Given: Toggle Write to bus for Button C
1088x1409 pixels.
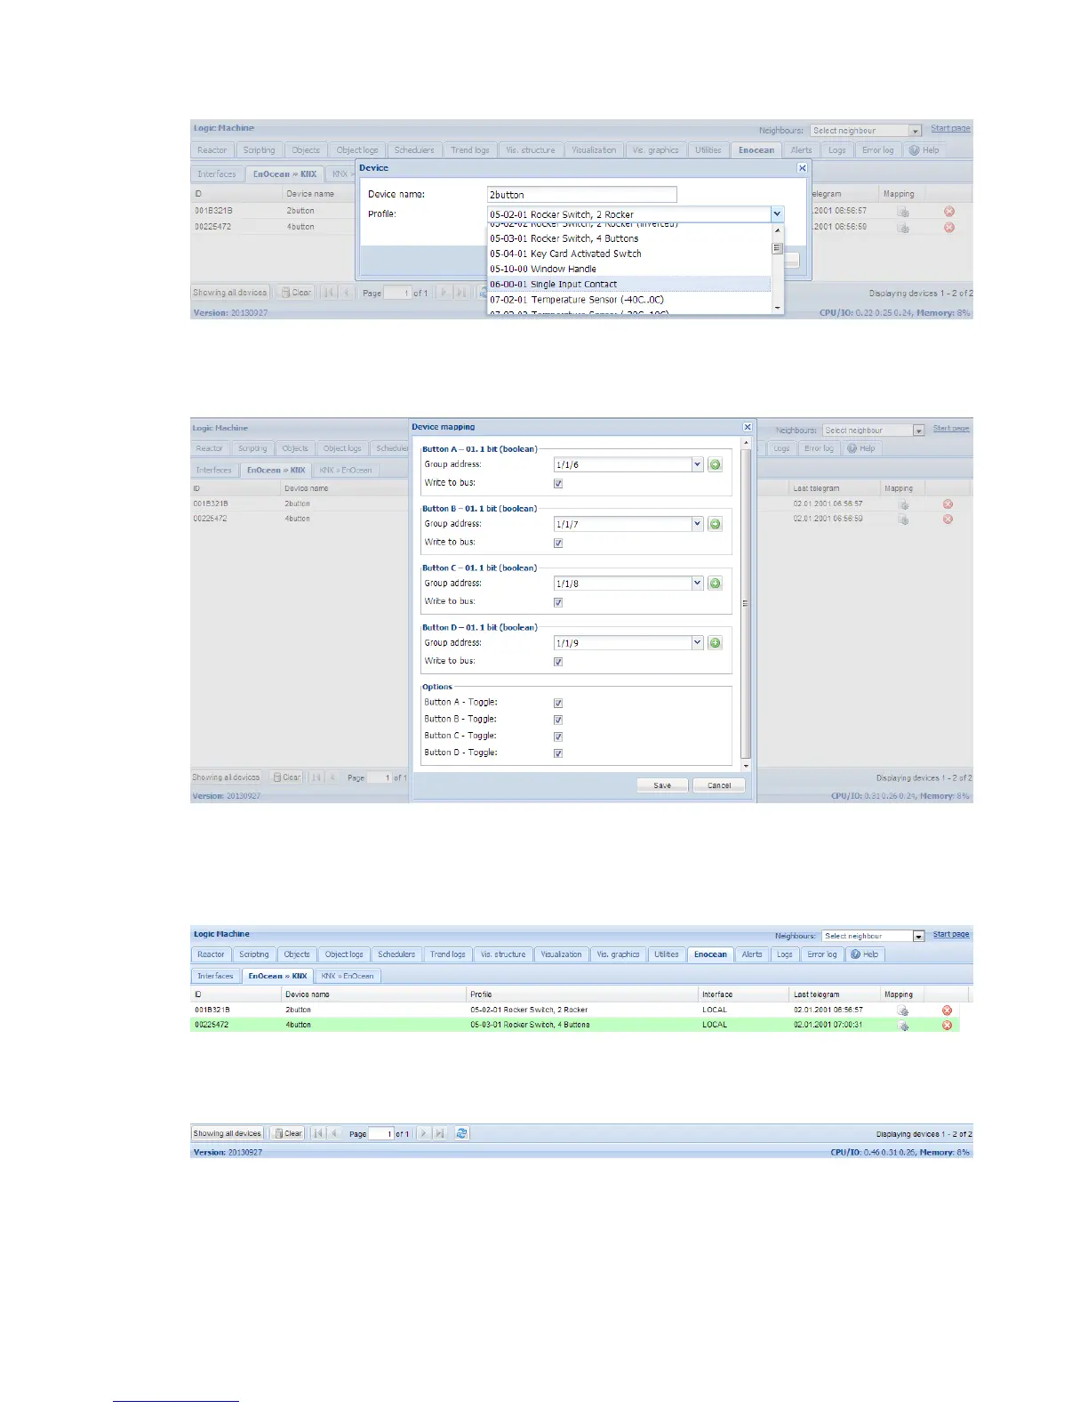Looking at the screenshot, I should point(558,602).
